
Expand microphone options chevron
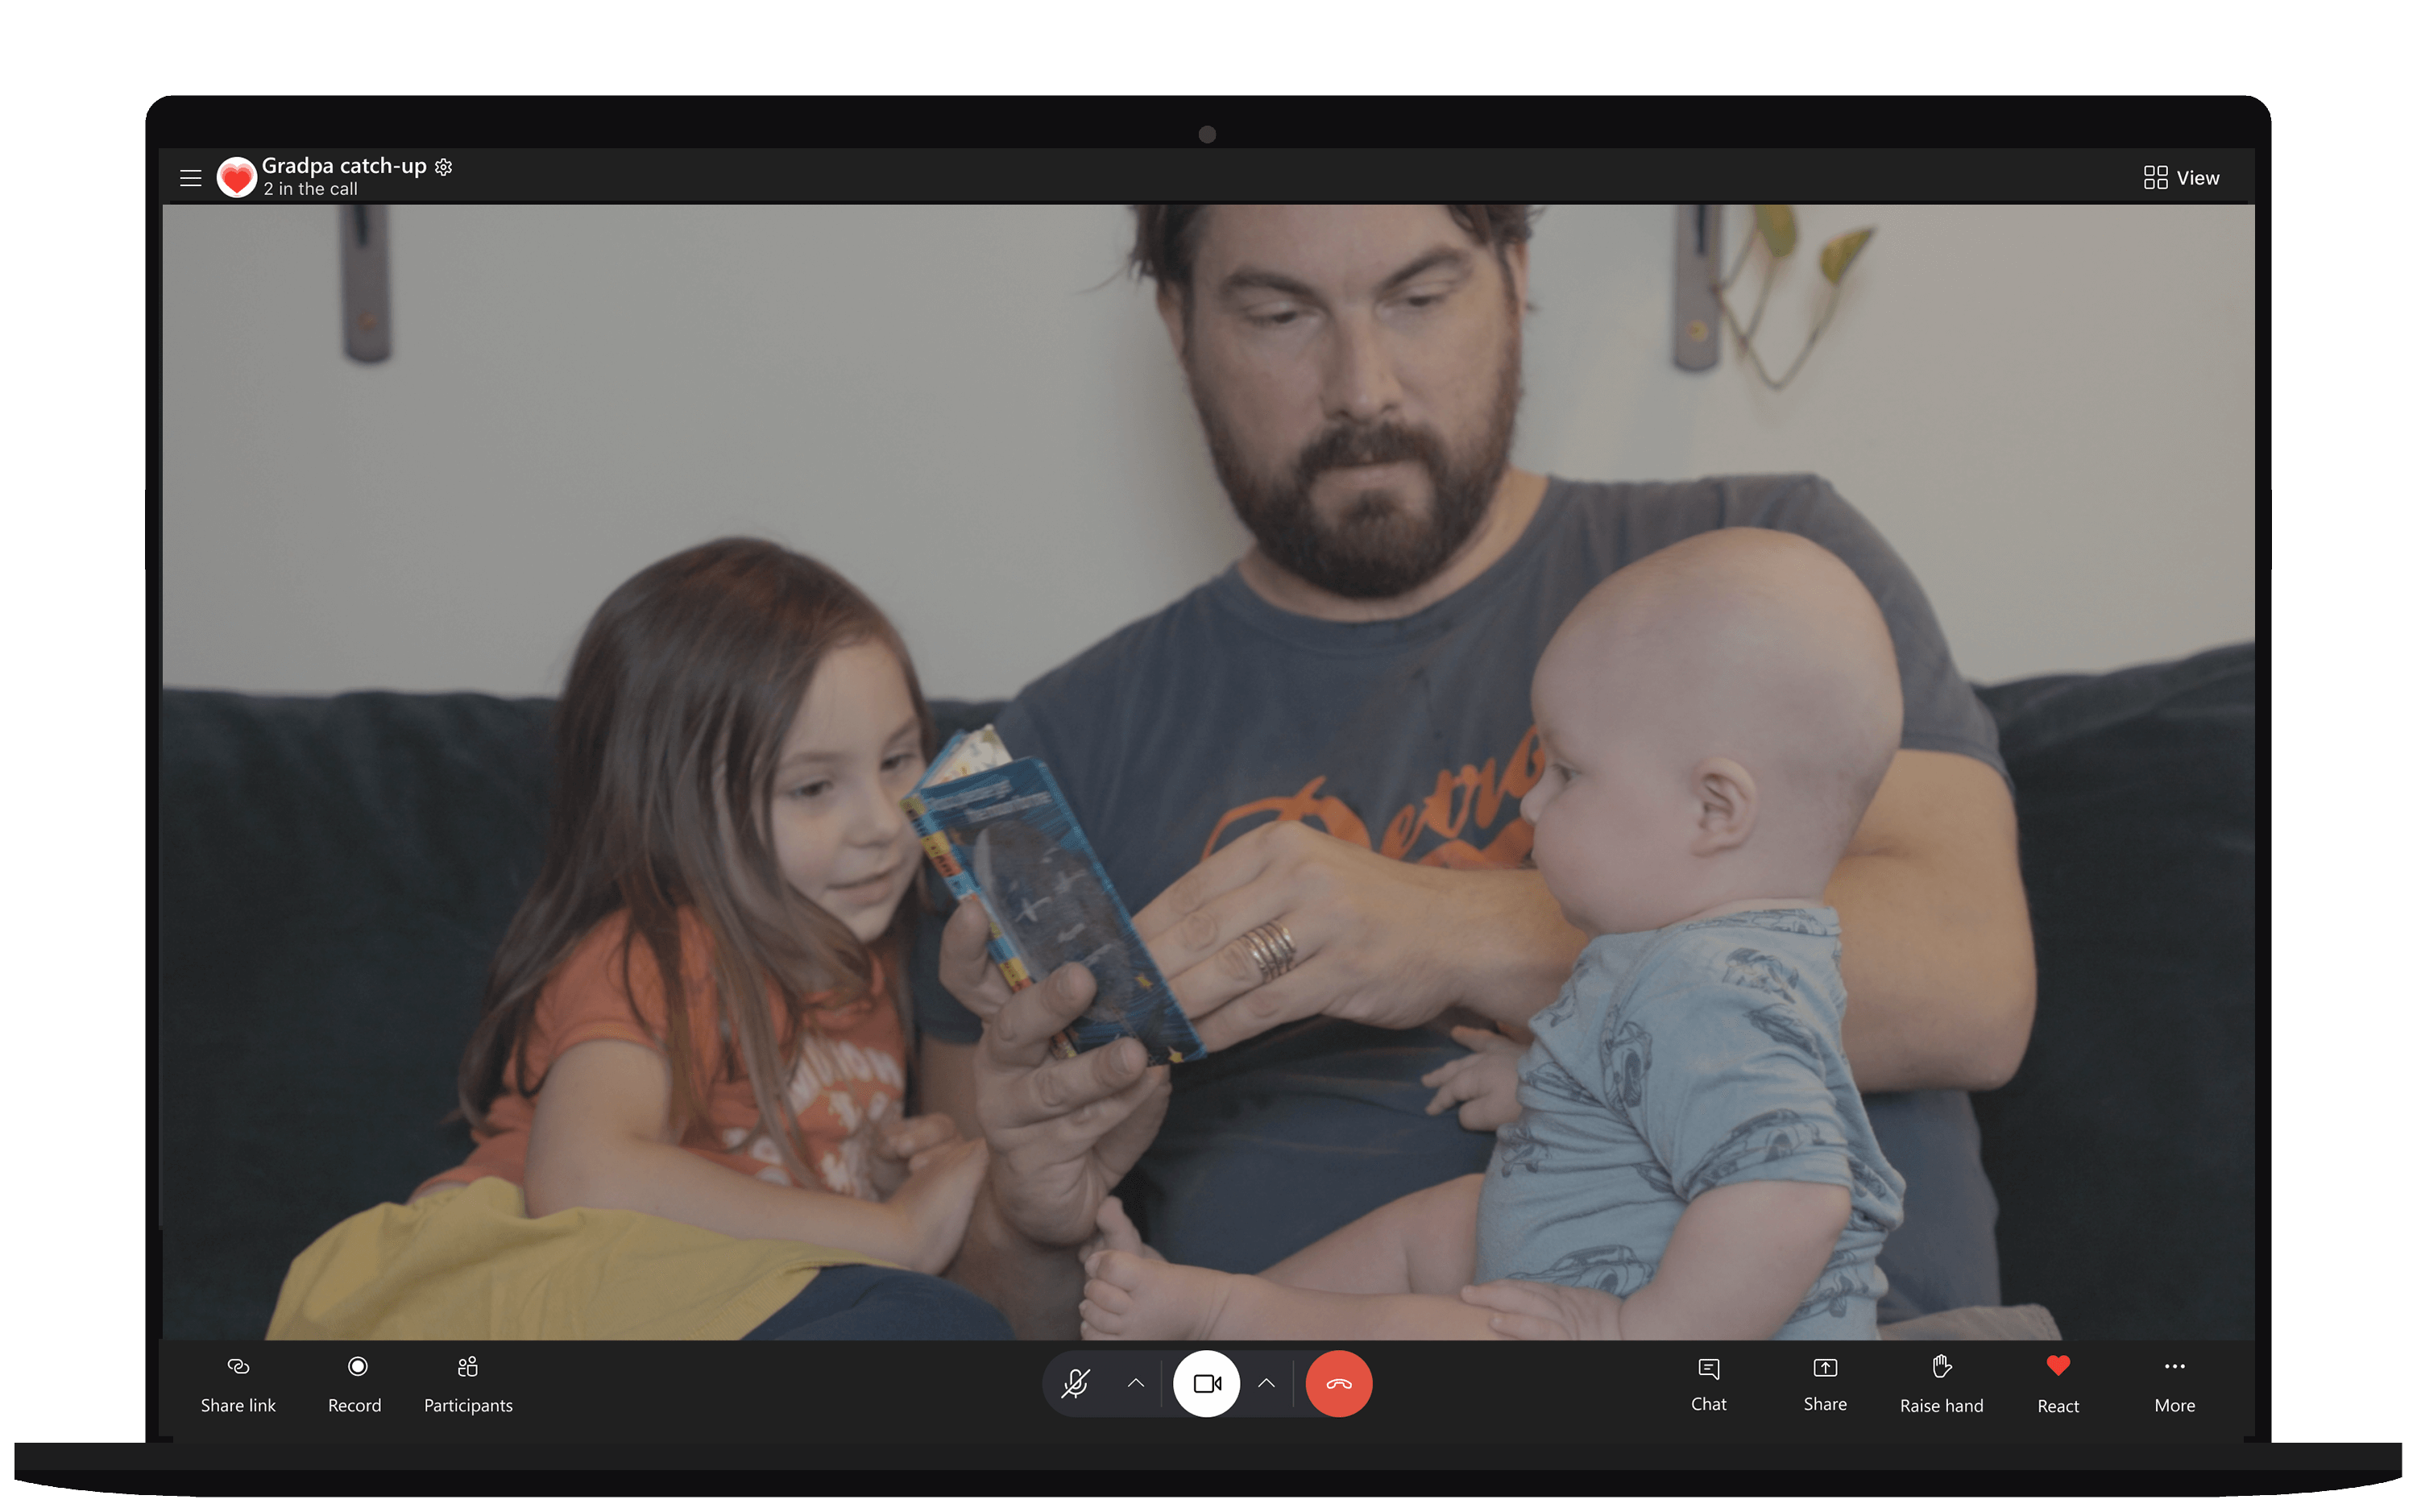1132,1382
